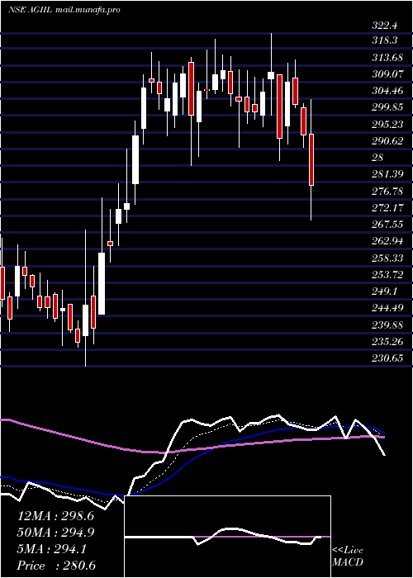
Task: Select the 304.46 price label
Action: [387, 91]
